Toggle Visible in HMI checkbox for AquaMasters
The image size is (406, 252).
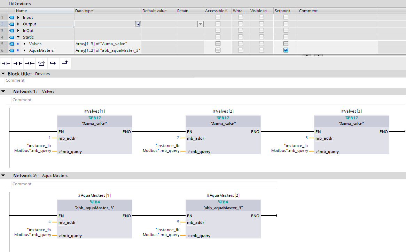pos(261,50)
